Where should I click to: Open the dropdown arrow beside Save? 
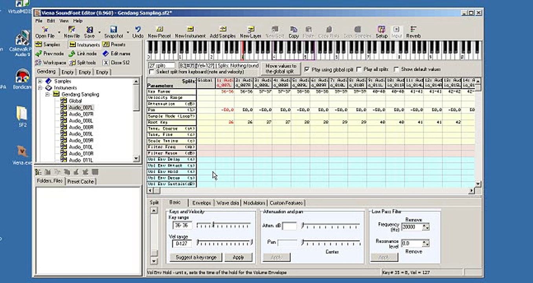pyautogui.click(x=99, y=33)
